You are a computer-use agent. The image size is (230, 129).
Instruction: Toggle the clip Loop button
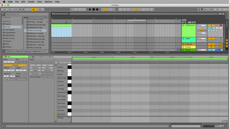pos(15,65)
